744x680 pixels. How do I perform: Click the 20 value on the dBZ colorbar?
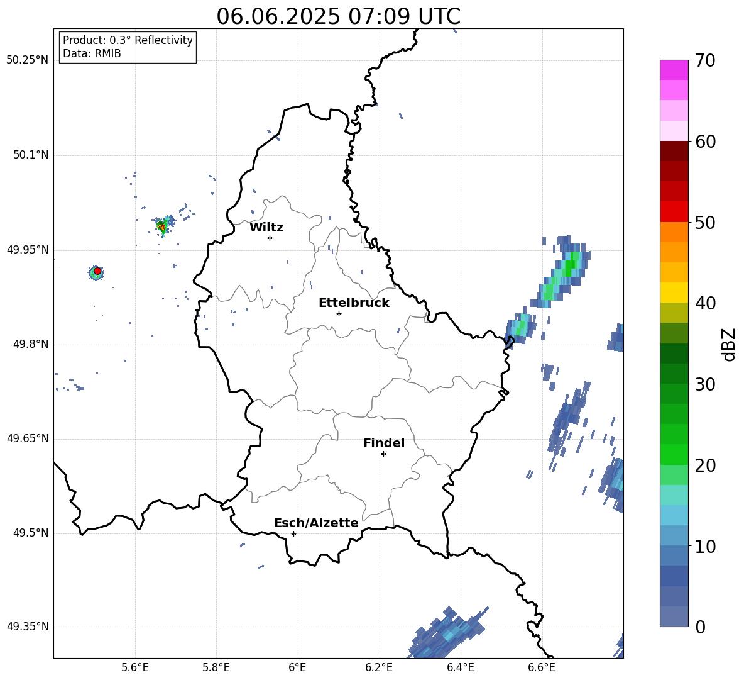[705, 465]
